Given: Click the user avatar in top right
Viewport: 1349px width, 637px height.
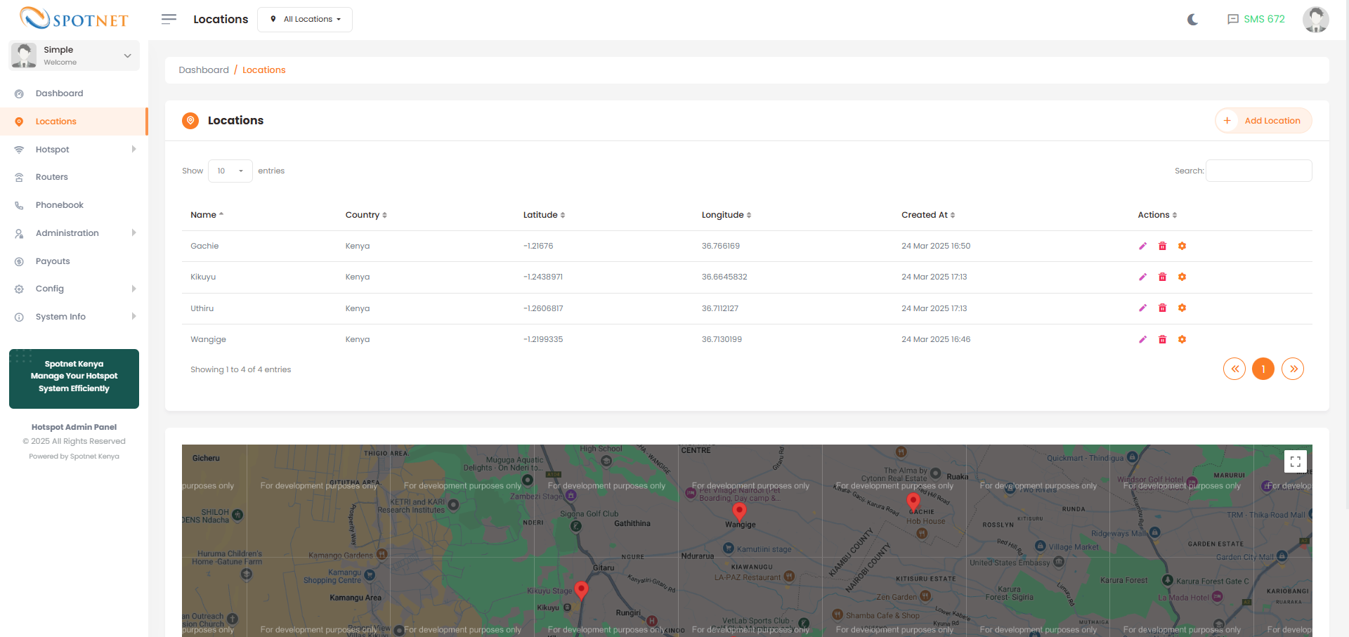Looking at the screenshot, I should tap(1315, 19).
